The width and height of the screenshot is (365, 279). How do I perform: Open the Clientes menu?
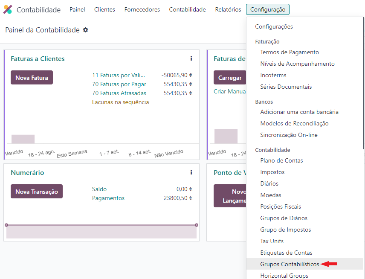tap(104, 9)
